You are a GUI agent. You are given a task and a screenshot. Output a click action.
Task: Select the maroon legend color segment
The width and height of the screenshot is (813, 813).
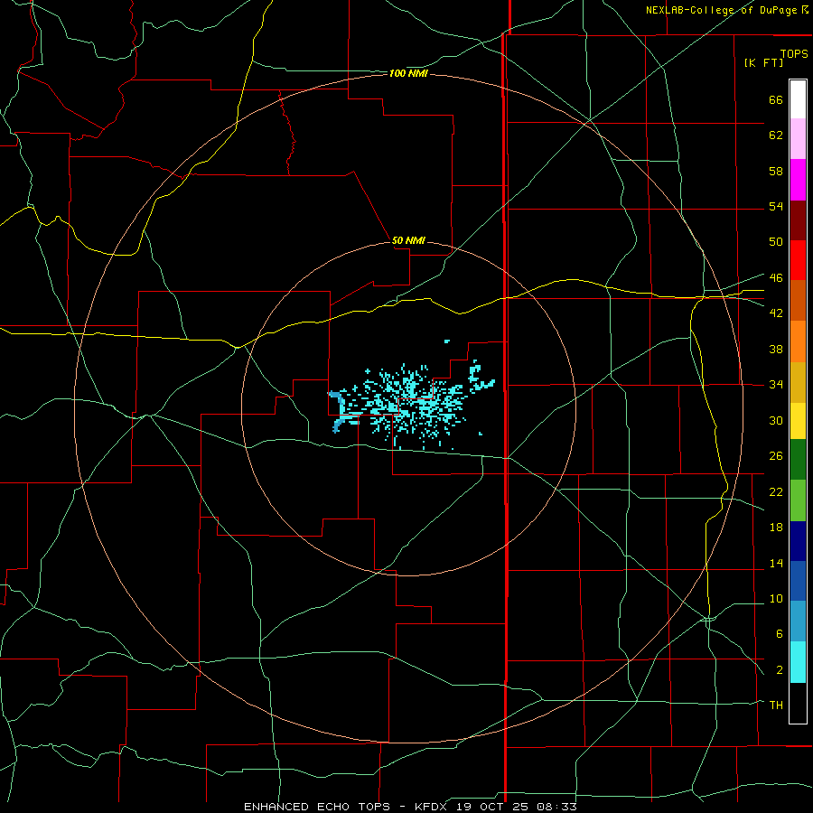point(798,220)
